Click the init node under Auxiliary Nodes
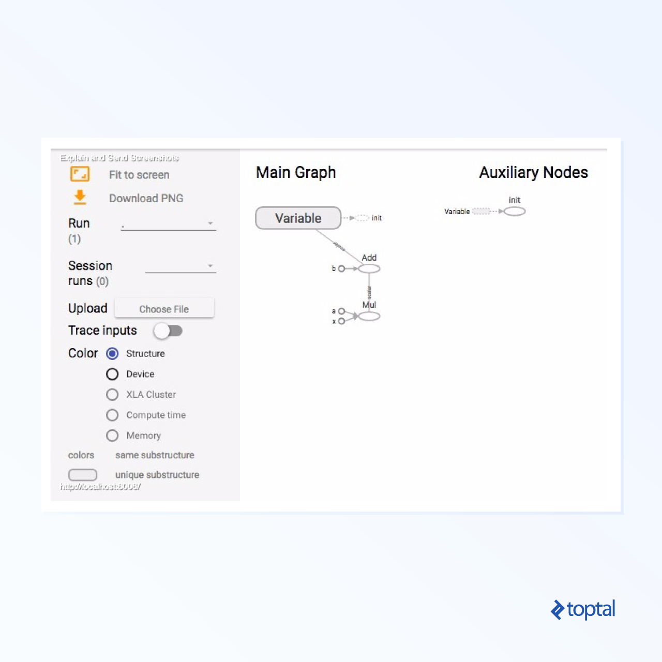The height and width of the screenshot is (662, 662). pos(515,211)
